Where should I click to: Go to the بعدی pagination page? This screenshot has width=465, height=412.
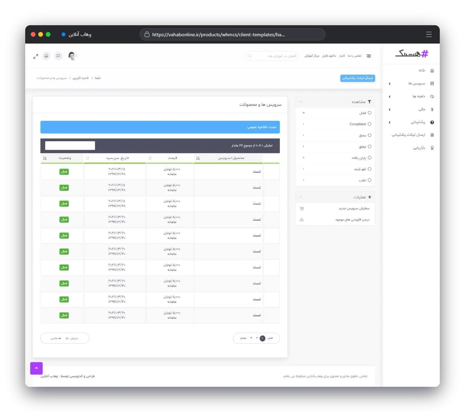[243, 338]
